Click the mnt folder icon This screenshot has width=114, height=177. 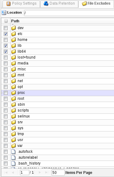(x=14, y=75)
